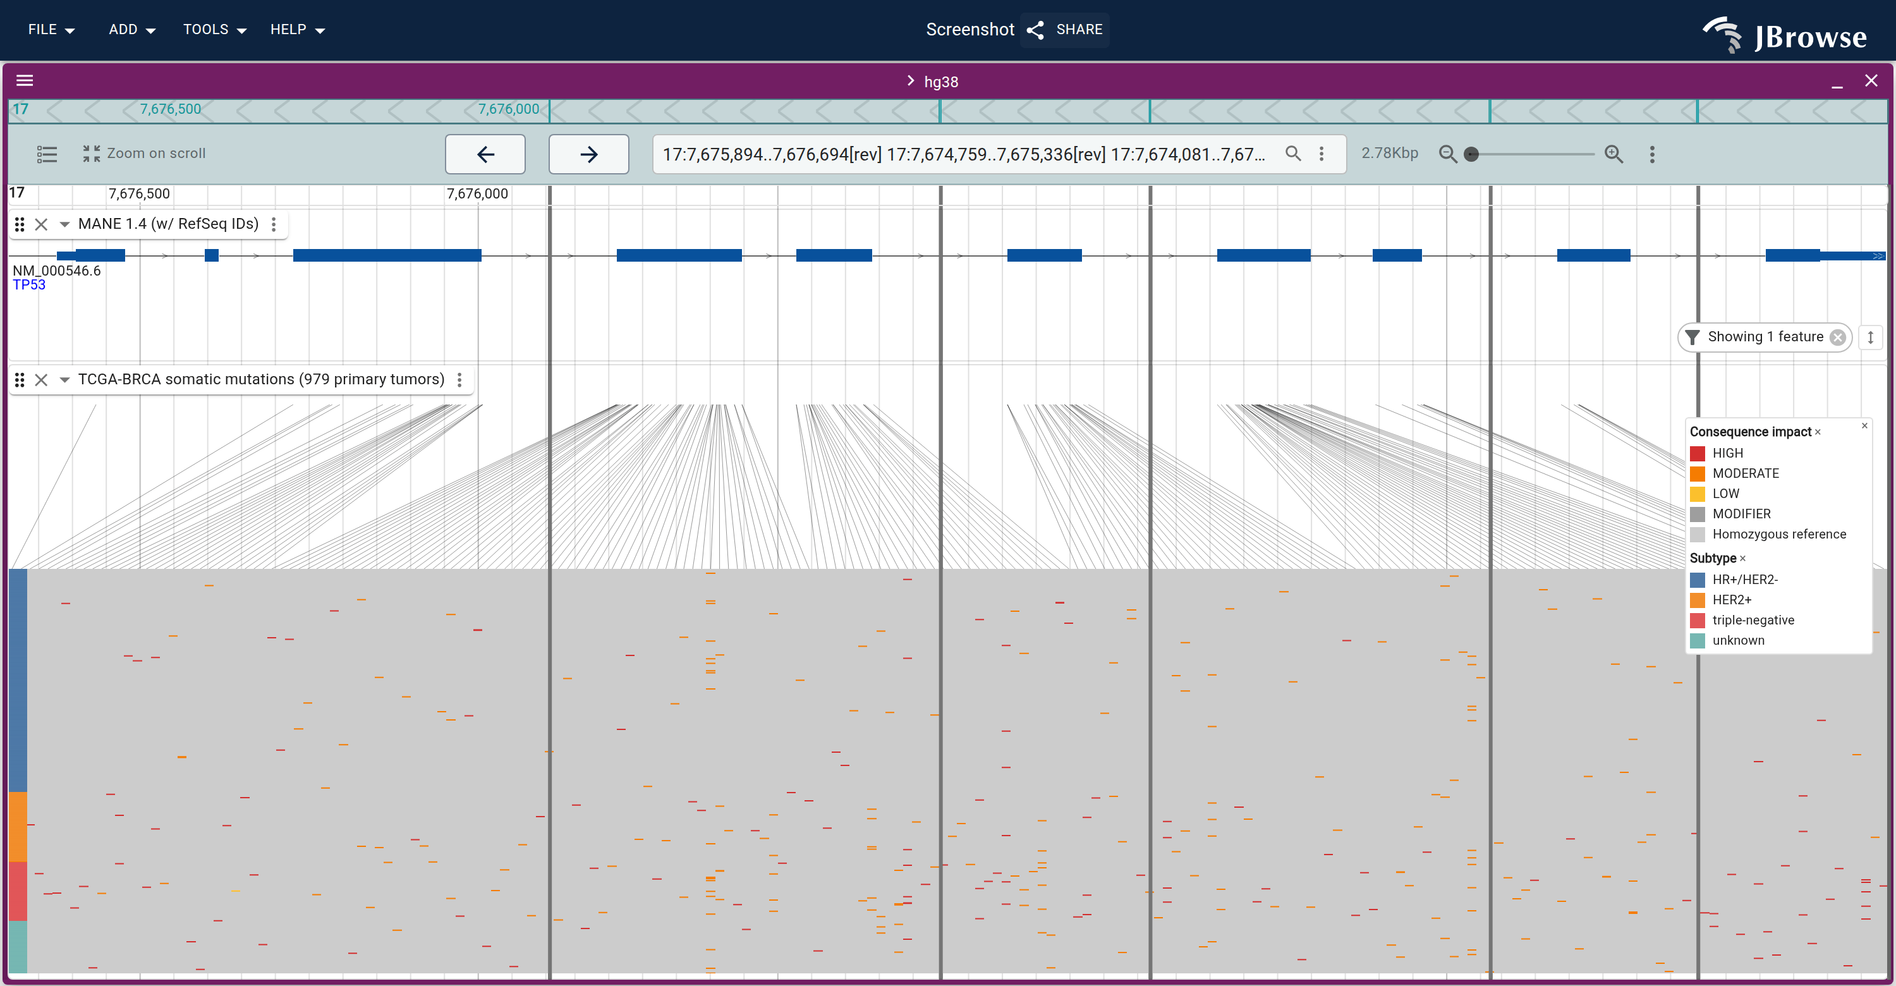Open the track selector list icon
The height and width of the screenshot is (986, 1896).
click(x=47, y=154)
